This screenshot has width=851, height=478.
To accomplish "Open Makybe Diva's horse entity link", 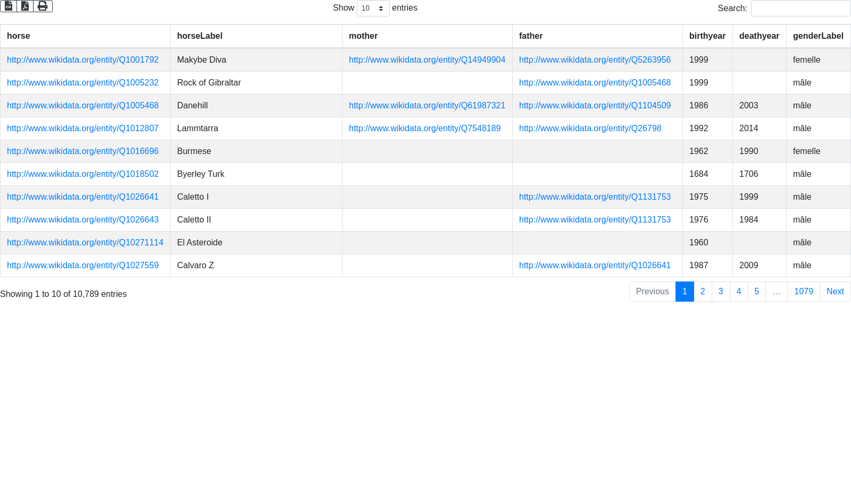I will (x=82, y=60).
